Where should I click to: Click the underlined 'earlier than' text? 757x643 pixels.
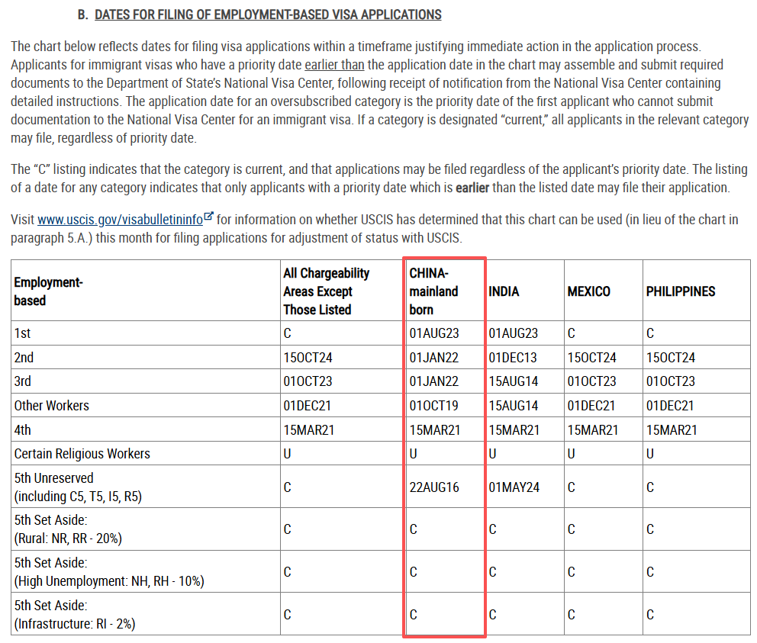334,65
